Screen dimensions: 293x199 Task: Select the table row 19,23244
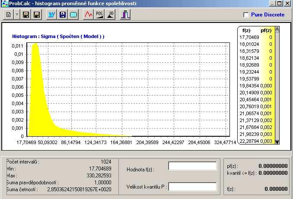point(256,72)
